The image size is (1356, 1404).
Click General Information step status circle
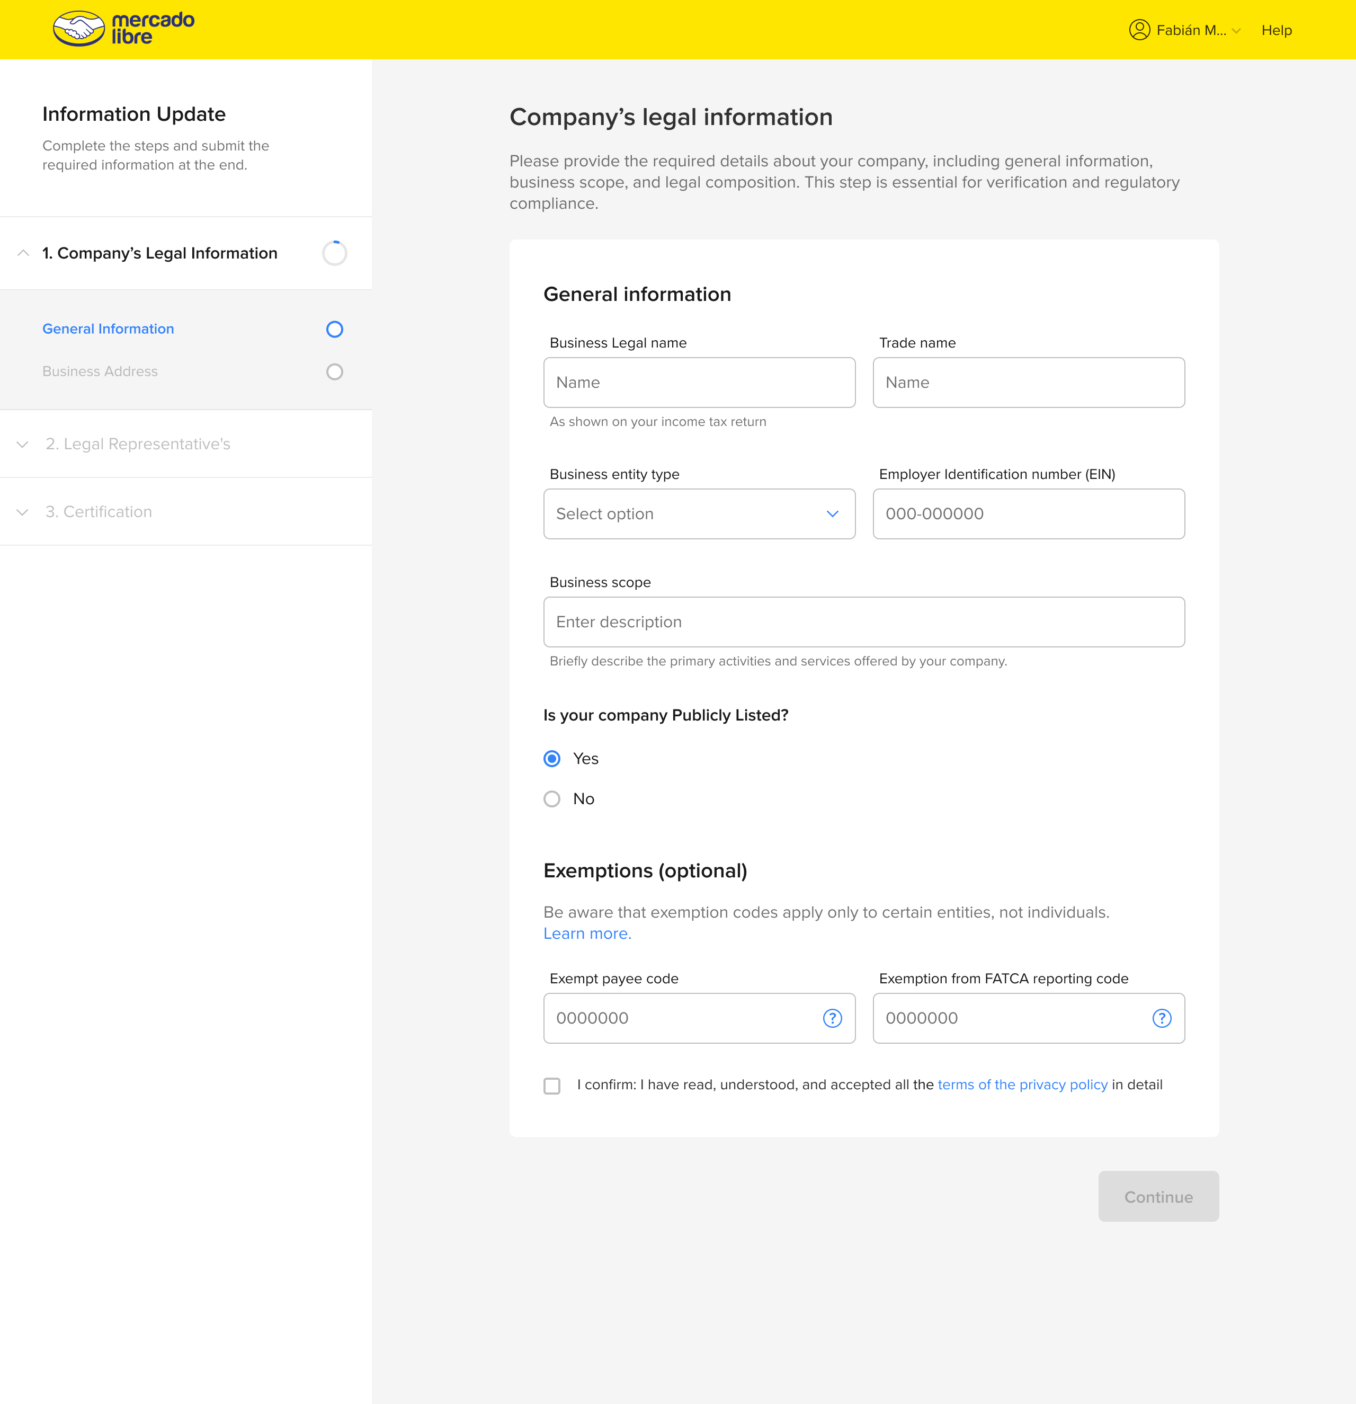[335, 329]
